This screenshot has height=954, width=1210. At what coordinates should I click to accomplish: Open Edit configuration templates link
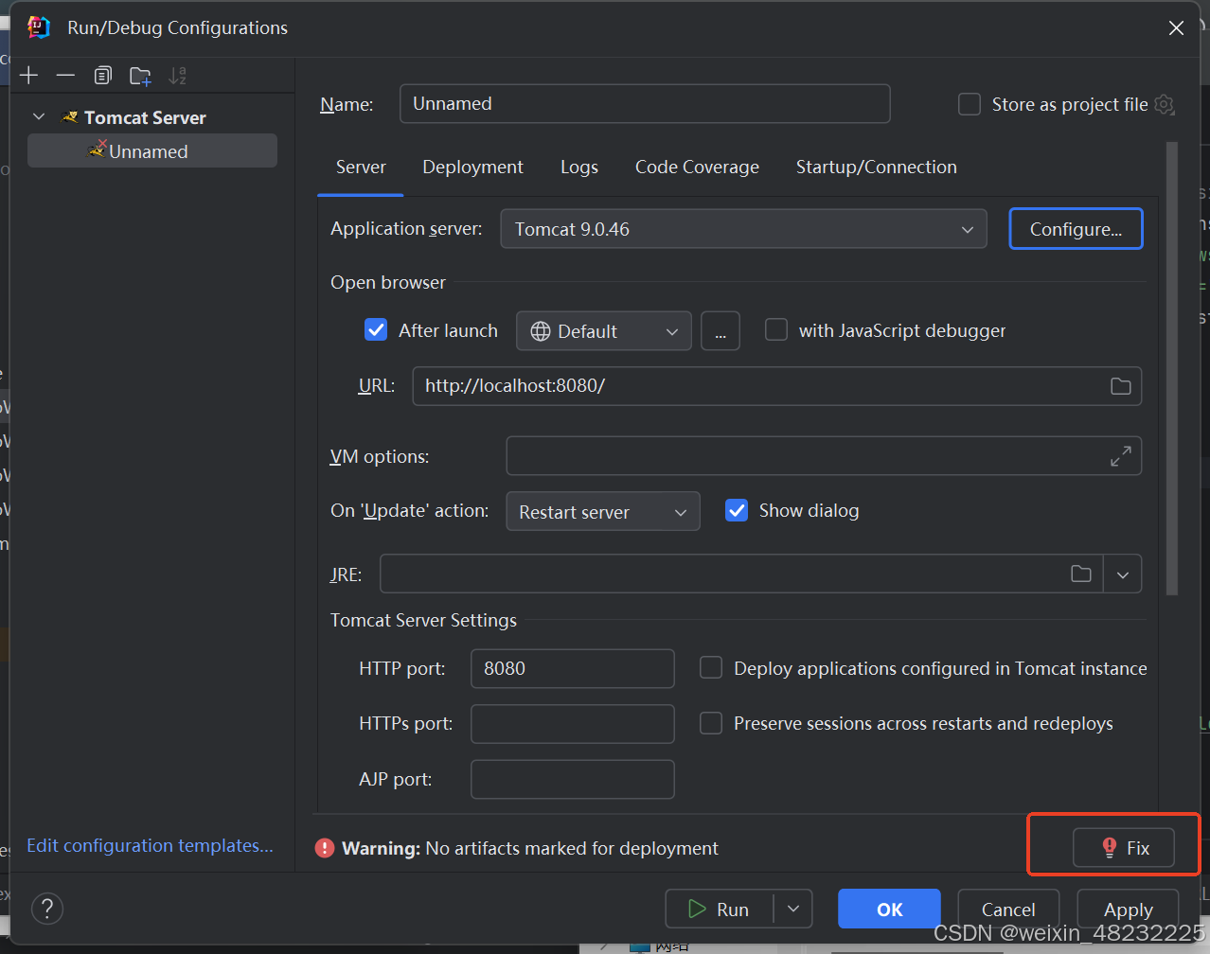pos(150,845)
